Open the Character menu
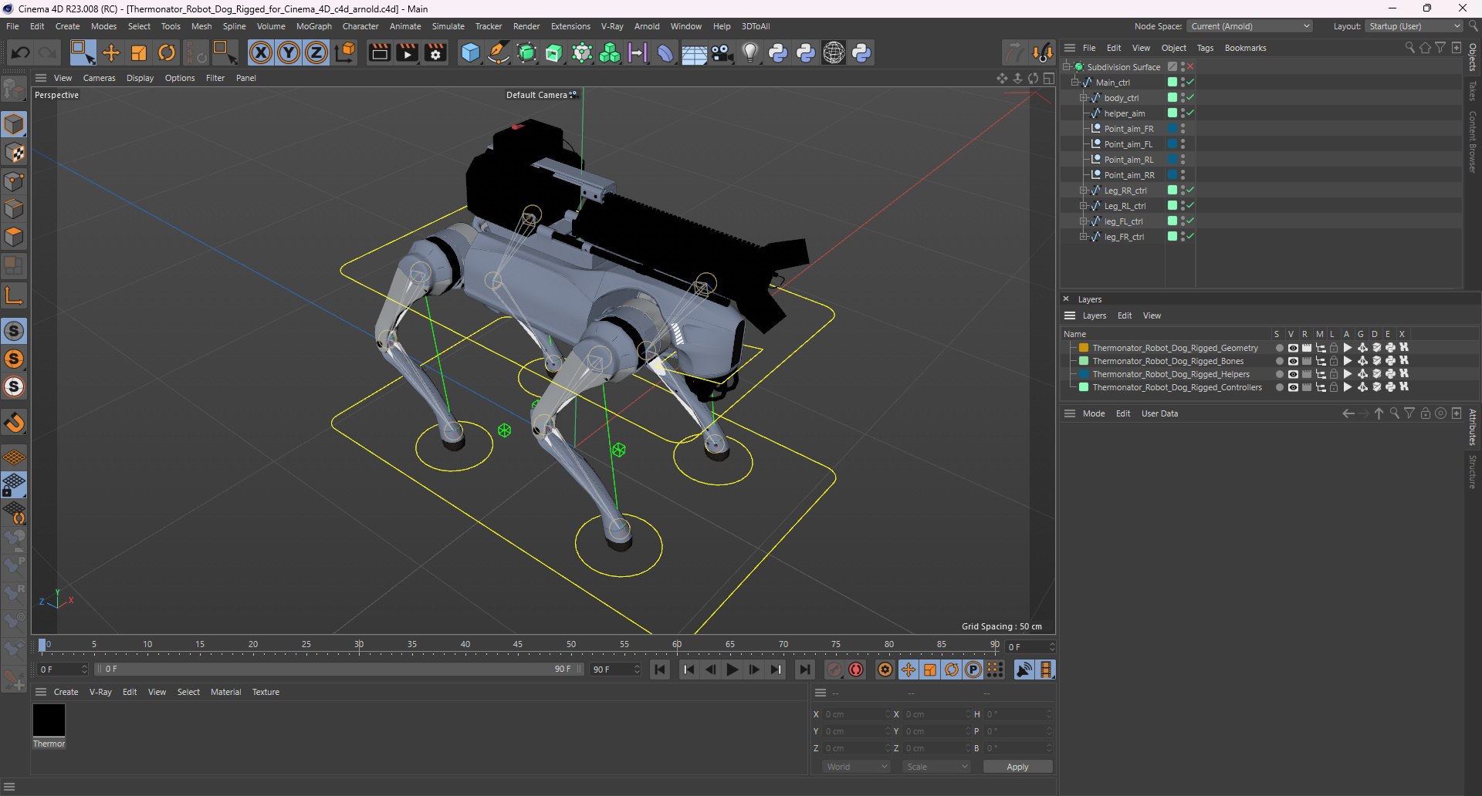 (x=360, y=26)
